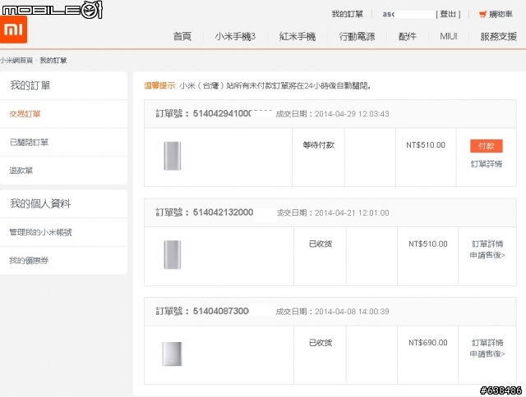Screen dimensions: 526x397
Task: Click power bank thumbnail in NT$690.00 order
Action: [172, 354]
